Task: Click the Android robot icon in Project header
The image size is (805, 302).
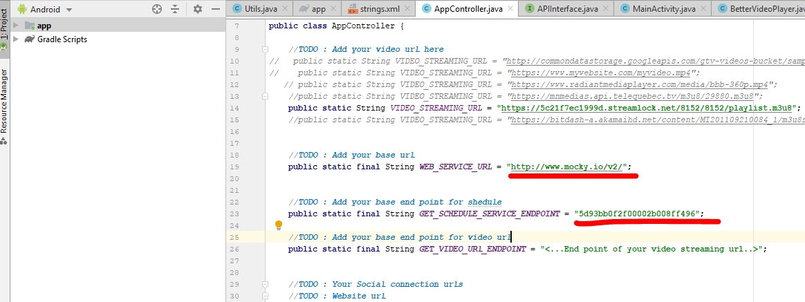Action: (22, 9)
